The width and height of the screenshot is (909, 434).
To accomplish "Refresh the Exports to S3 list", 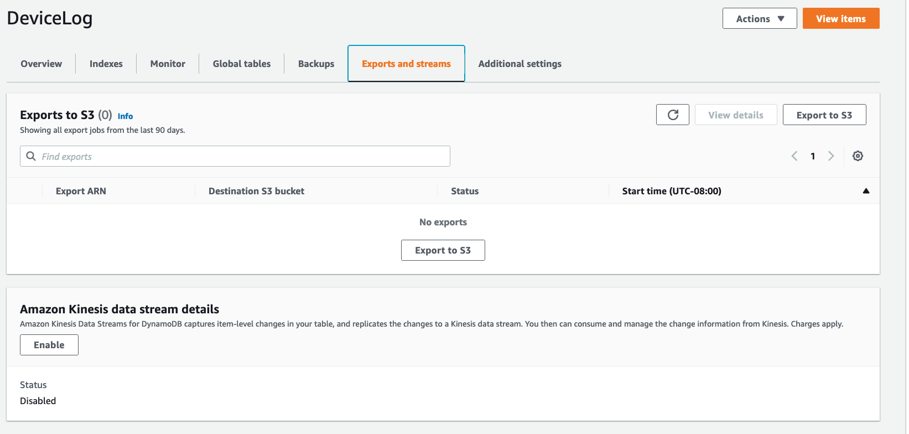I will (672, 115).
